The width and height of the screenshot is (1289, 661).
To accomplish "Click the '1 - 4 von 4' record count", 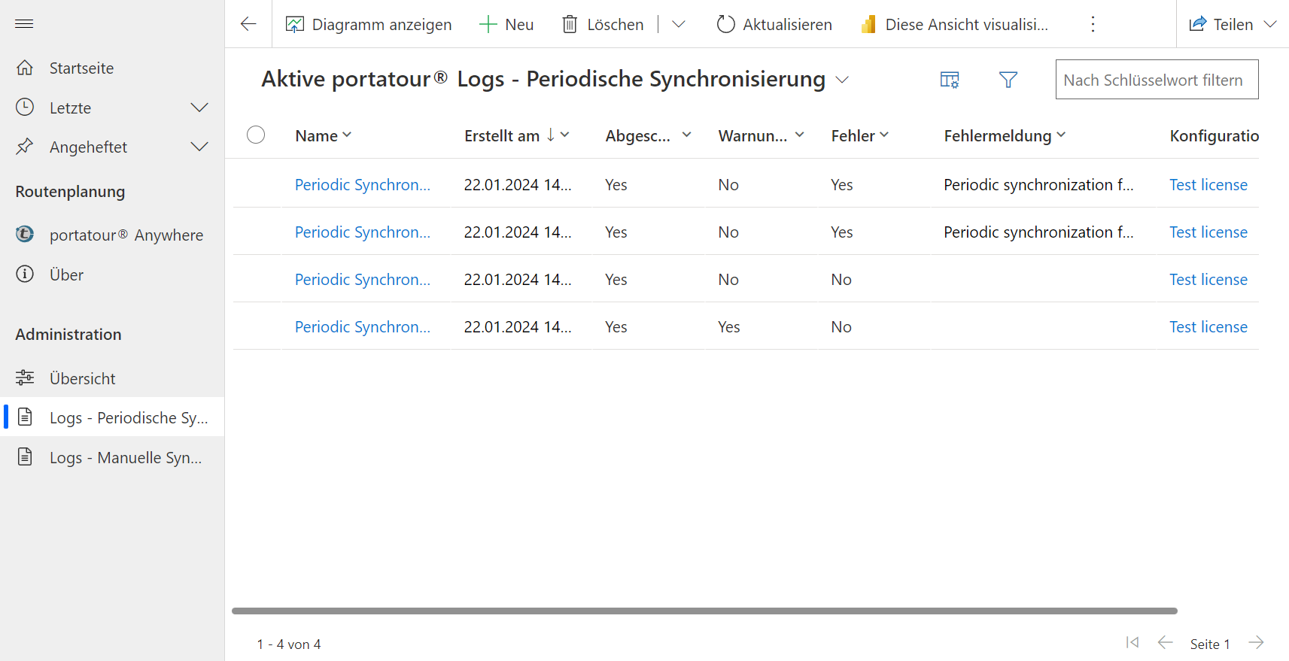I will click(x=289, y=644).
